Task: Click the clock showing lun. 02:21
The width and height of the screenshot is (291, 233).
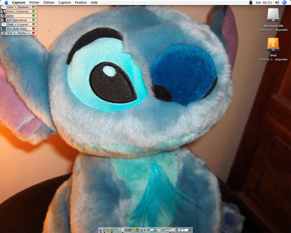Action: (264, 3)
